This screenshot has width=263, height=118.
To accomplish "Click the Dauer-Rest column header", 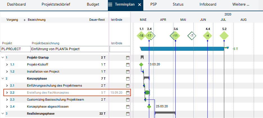I will (x=97, y=20).
